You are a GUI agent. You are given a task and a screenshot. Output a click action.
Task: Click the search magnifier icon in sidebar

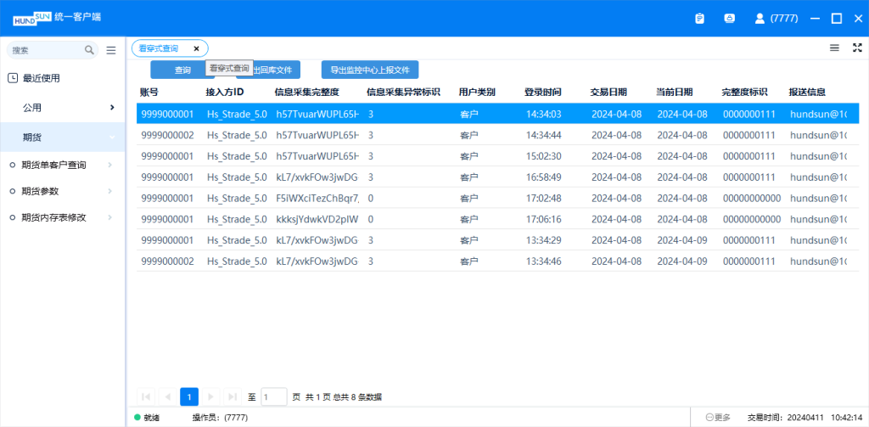pyautogui.click(x=89, y=50)
